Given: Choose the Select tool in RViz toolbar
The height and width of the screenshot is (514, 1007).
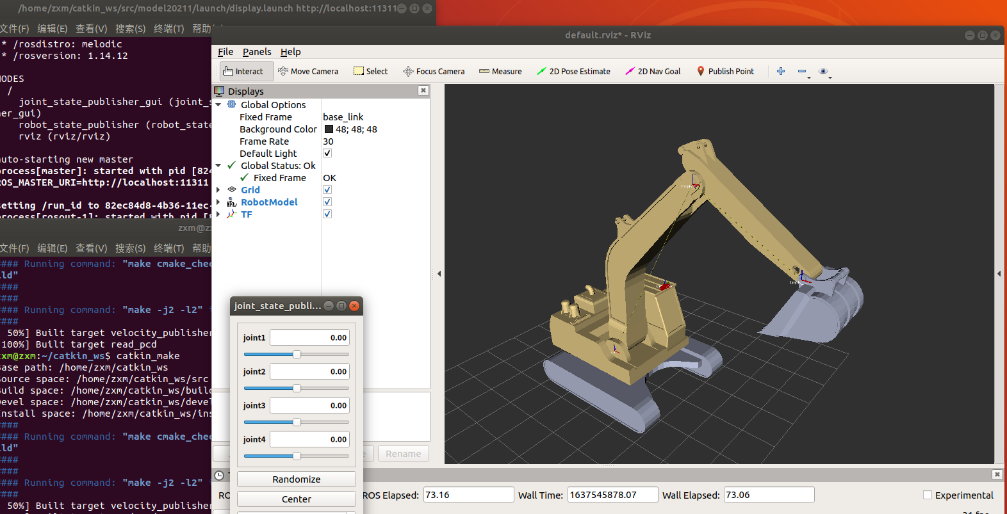Looking at the screenshot, I should pyautogui.click(x=371, y=71).
